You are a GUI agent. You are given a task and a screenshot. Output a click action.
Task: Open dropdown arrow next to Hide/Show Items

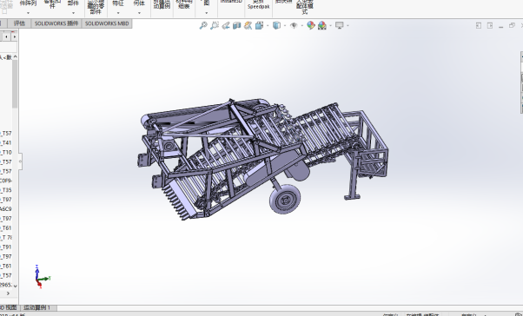pyautogui.click(x=301, y=26)
